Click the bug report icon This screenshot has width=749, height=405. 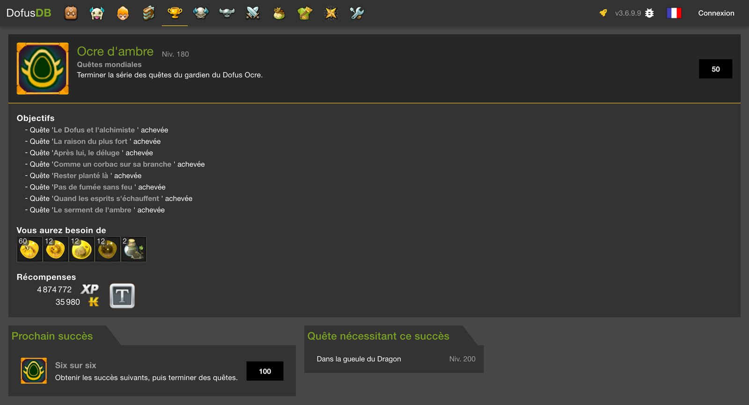[649, 13]
